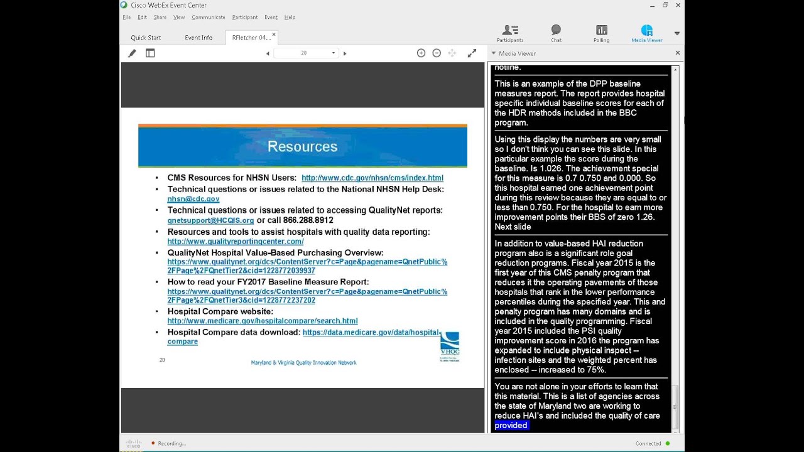Open the CDC NHSN CMS index link
Screen dimensions: 804x452
click(x=372, y=178)
